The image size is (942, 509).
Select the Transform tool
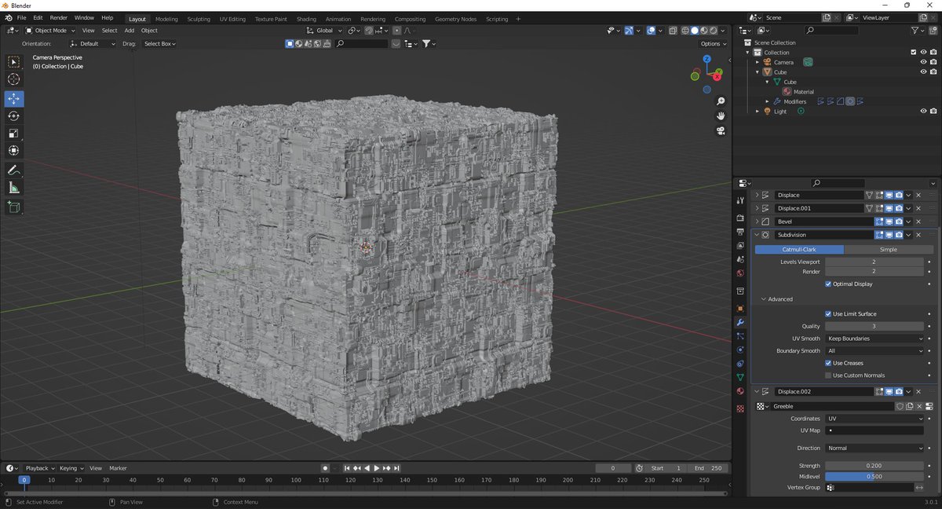14,151
